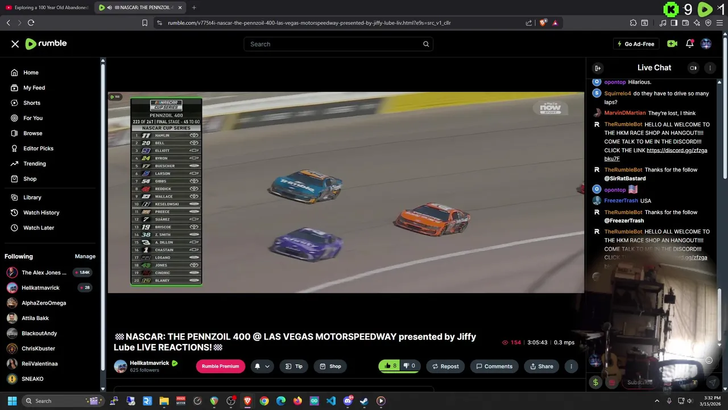Screen dimensions: 728x410
Task: Open the browser extensions puzzle icon
Action: [633, 23]
